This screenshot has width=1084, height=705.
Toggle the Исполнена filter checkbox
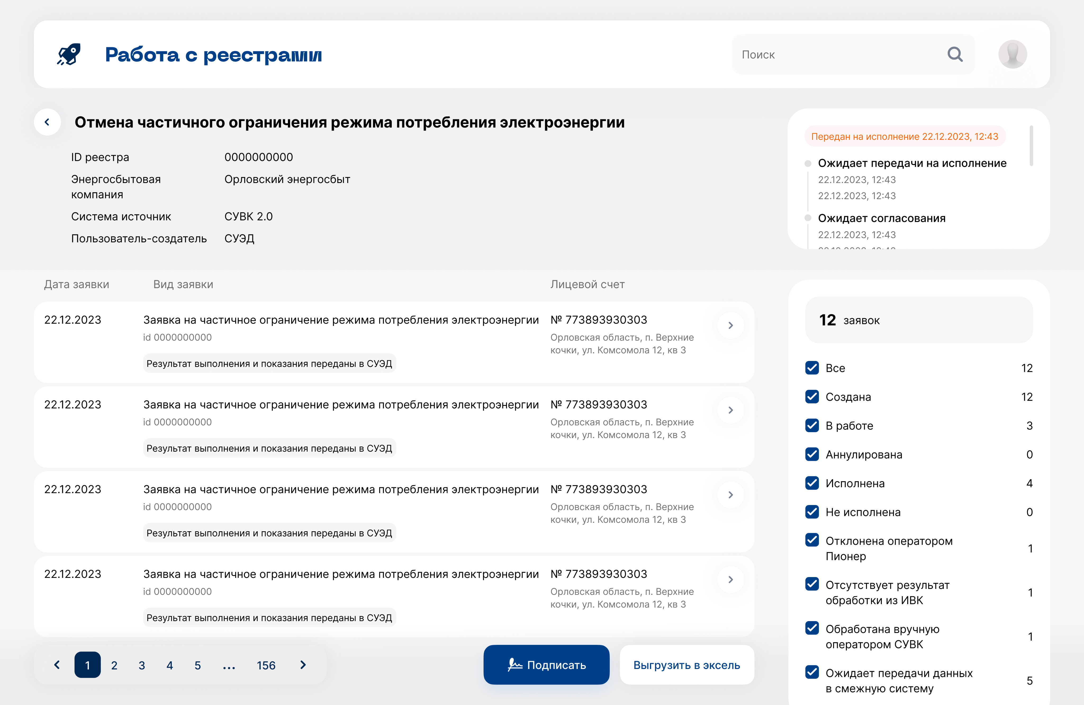point(812,483)
